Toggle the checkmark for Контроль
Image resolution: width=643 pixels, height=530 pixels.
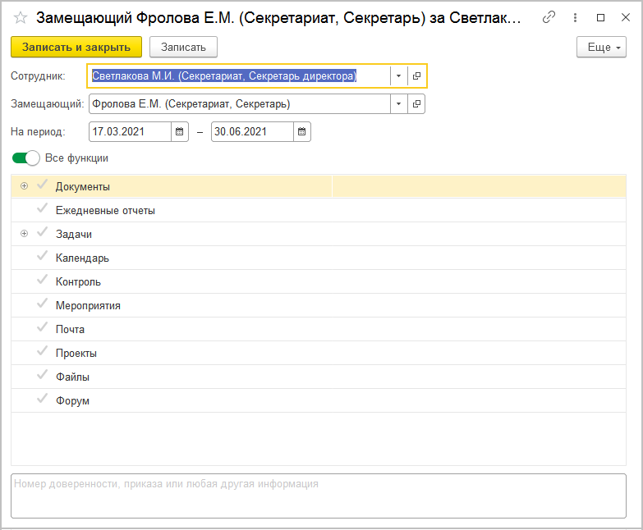[x=42, y=280]
